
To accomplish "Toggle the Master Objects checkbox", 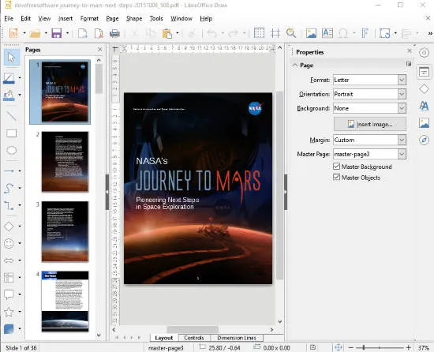I will (x=336, y=177).
